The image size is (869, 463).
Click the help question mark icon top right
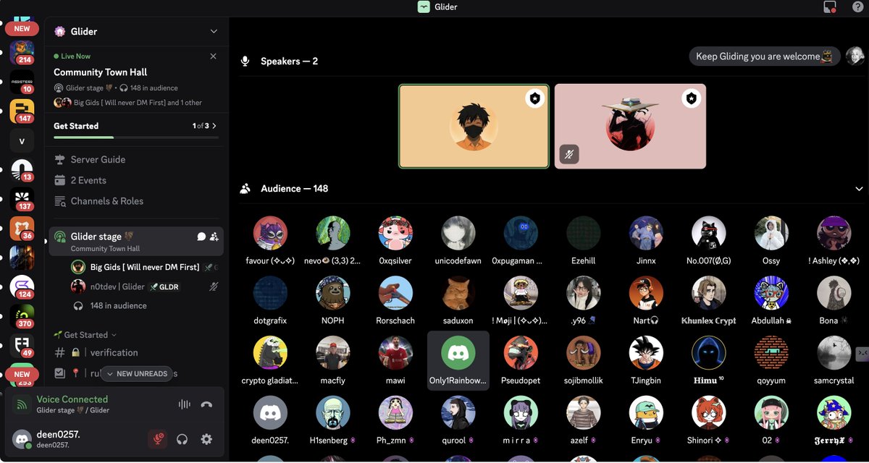(x=857, y=7)
